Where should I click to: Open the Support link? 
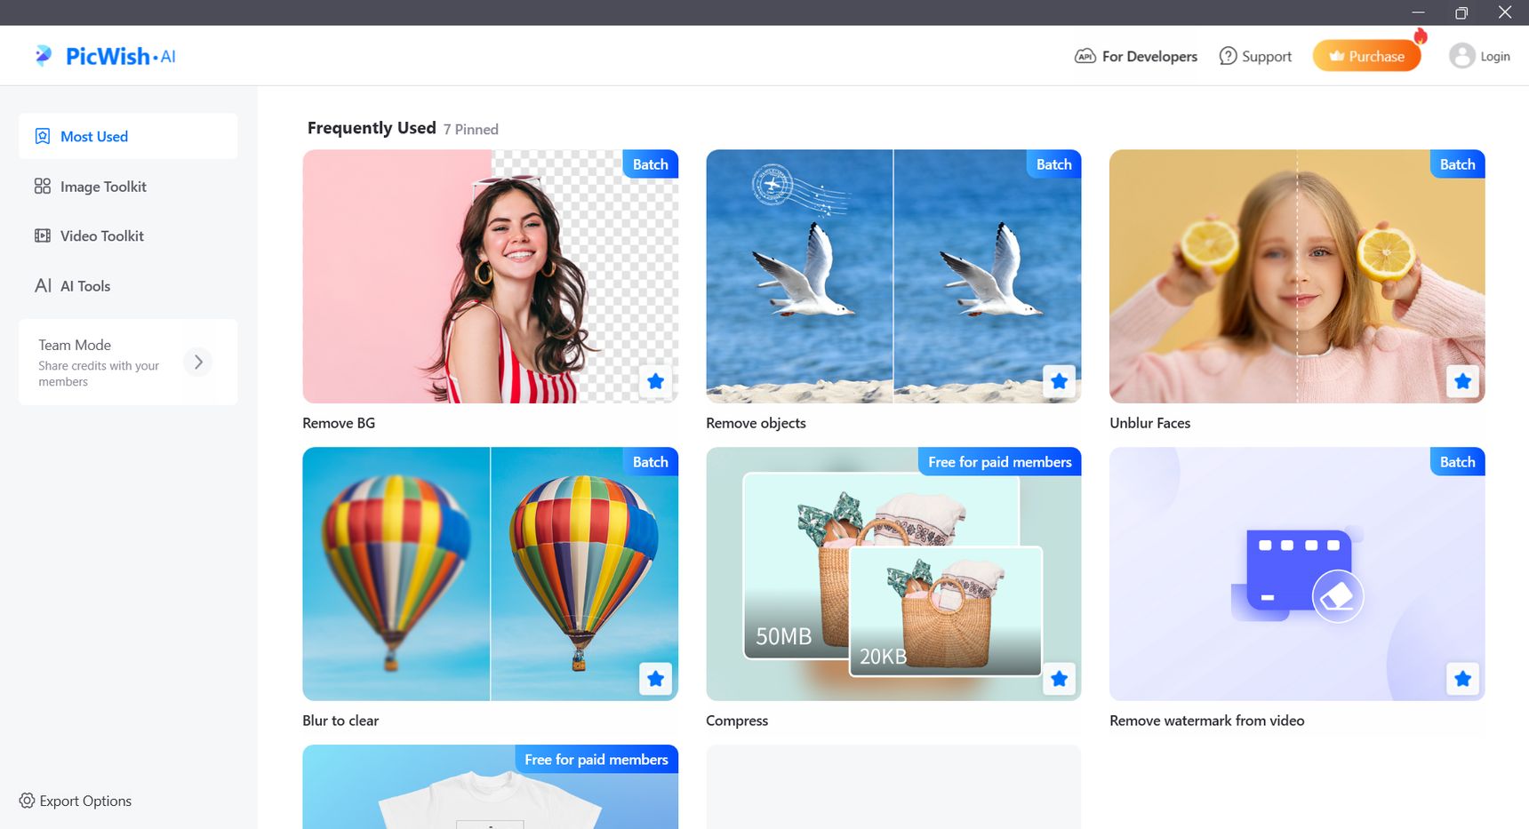(x=1255, y=56)
